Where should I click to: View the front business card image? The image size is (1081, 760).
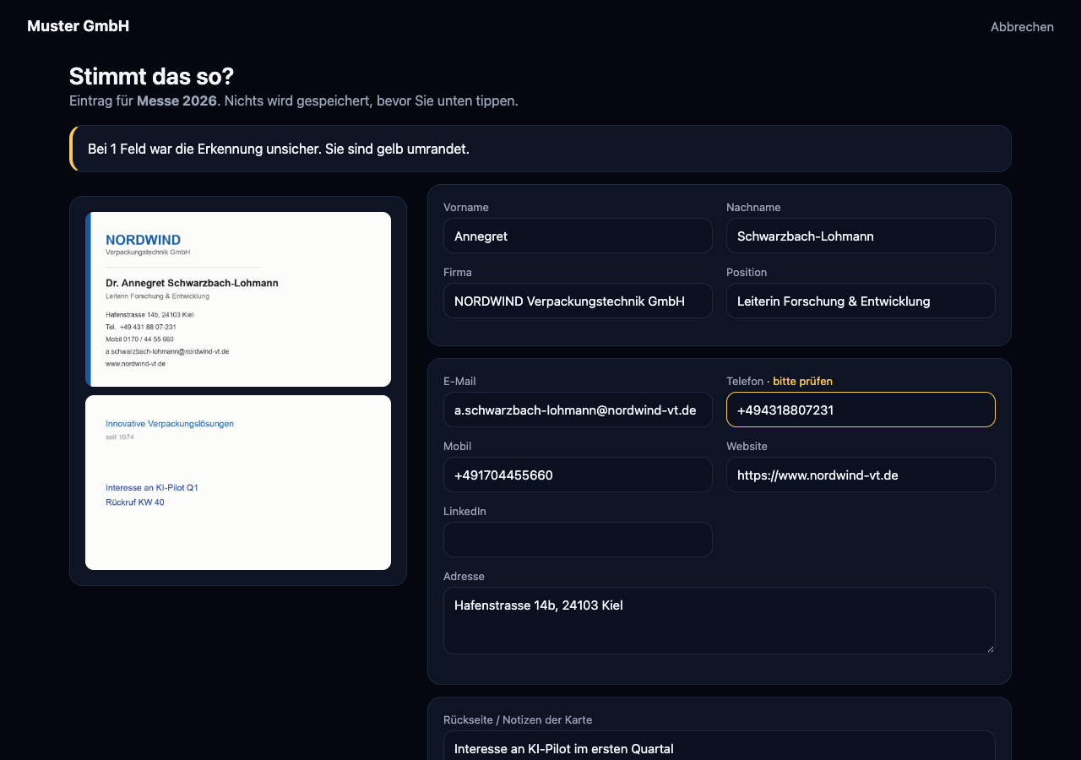(x=238, y=299)
